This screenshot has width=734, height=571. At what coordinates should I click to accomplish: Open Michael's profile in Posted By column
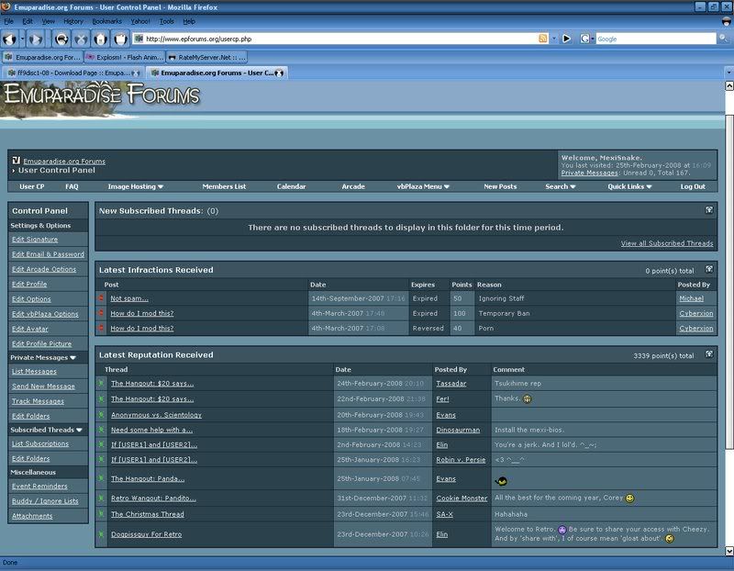click(692, 298)
